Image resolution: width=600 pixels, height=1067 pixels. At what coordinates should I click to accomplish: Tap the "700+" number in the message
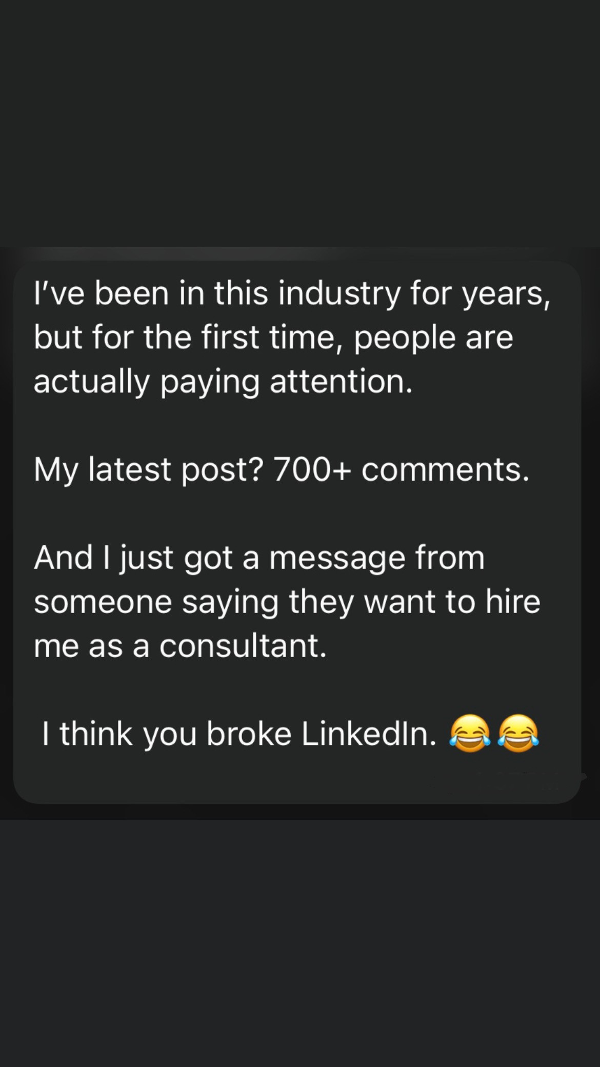312,469
